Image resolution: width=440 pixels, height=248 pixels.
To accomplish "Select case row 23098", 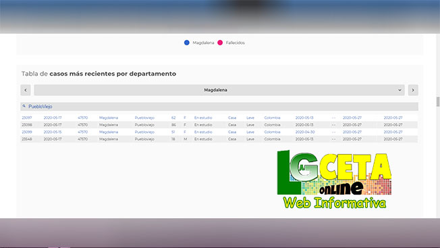I will (x=219, y=125).
